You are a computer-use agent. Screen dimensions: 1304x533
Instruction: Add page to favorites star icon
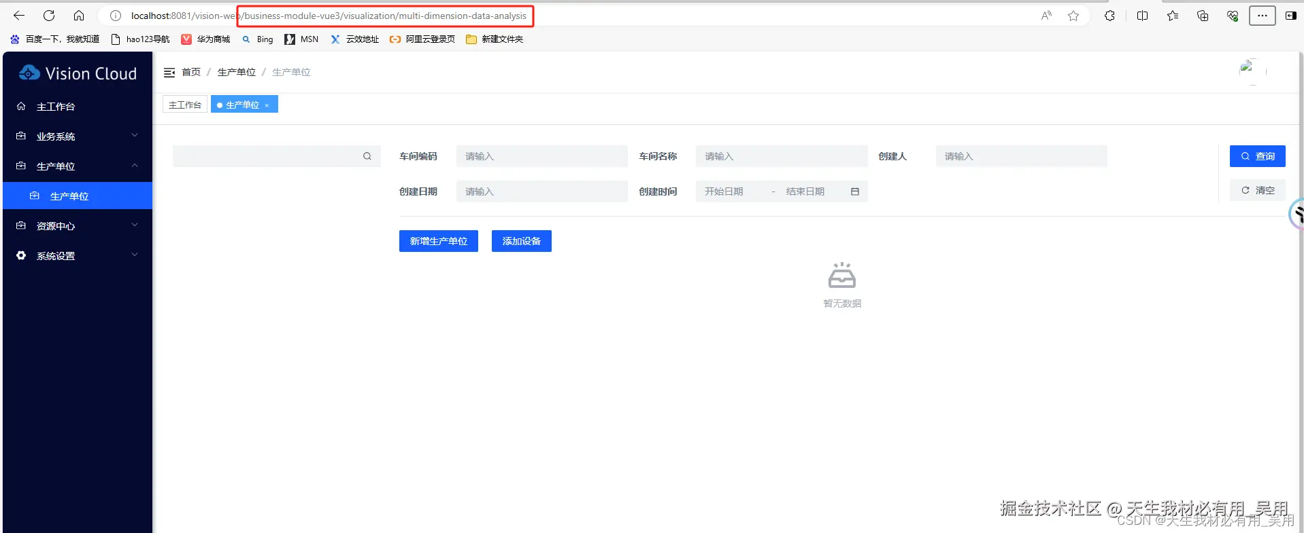tap(1073, 16)
